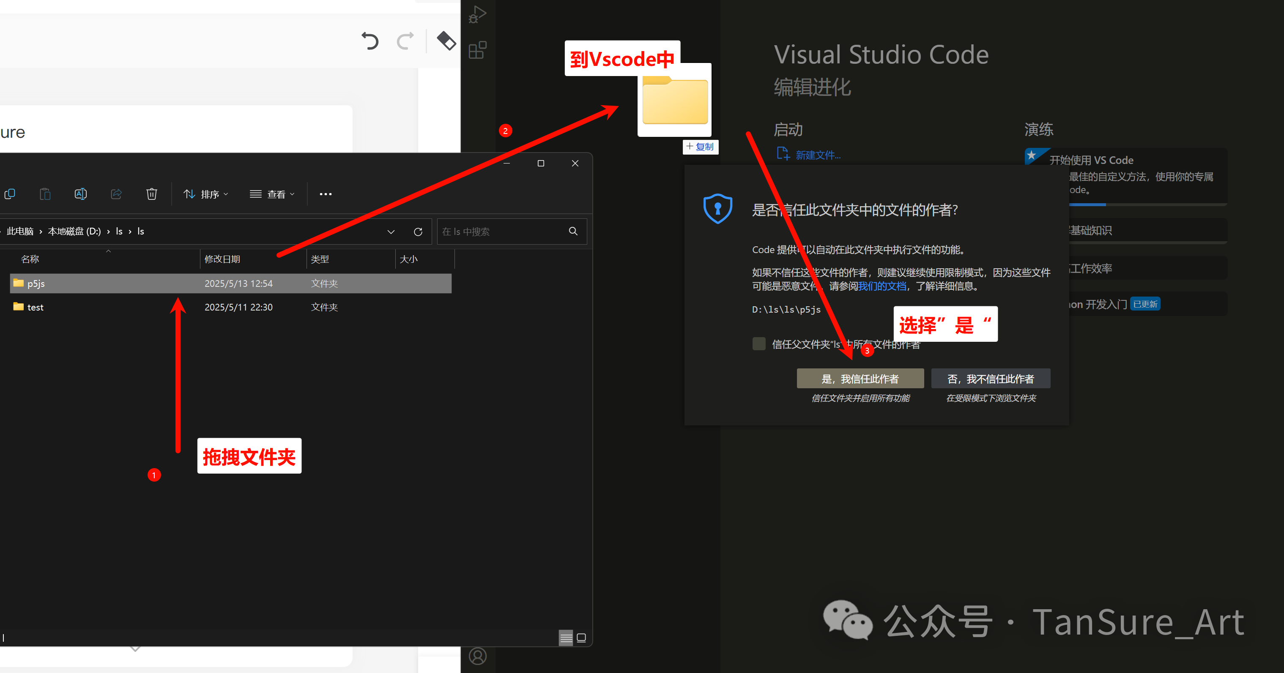Click the rename icon in Explorer toolbar
This screenshot has width=1284, height=673.
coord(81,194)
